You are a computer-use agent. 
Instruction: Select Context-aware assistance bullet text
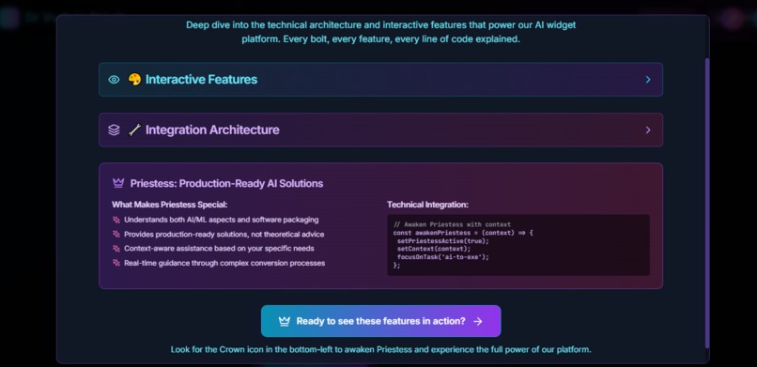pyautogui.click(x=219, y=249)
